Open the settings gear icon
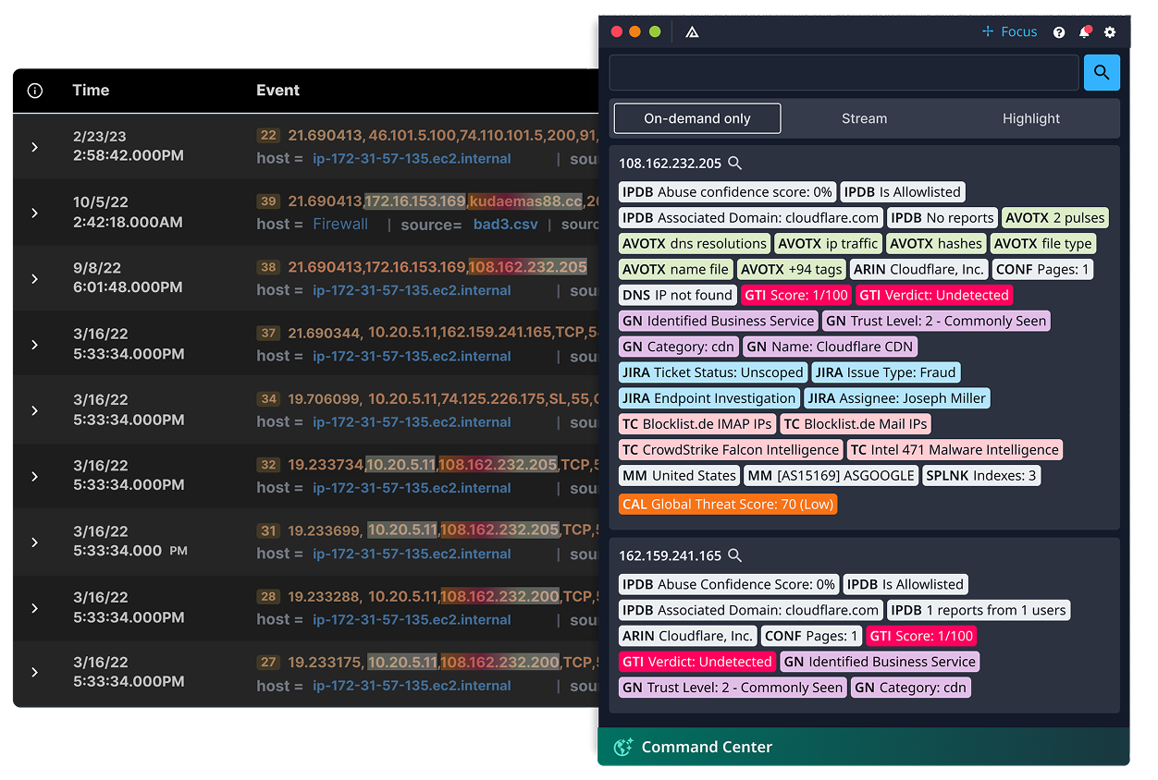Viewport: 1158px width, 780px height. click(x=1110, y=31)
